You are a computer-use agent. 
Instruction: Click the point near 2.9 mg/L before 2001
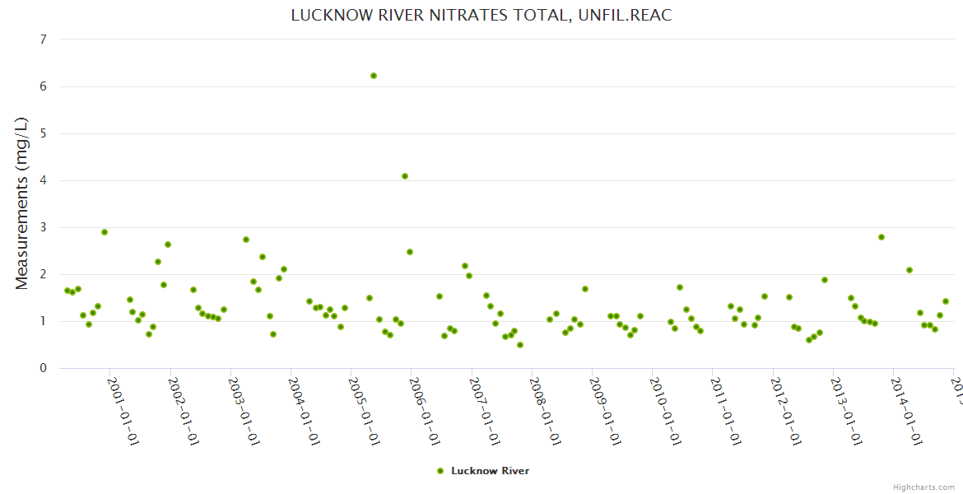click(x=105, y=232)
